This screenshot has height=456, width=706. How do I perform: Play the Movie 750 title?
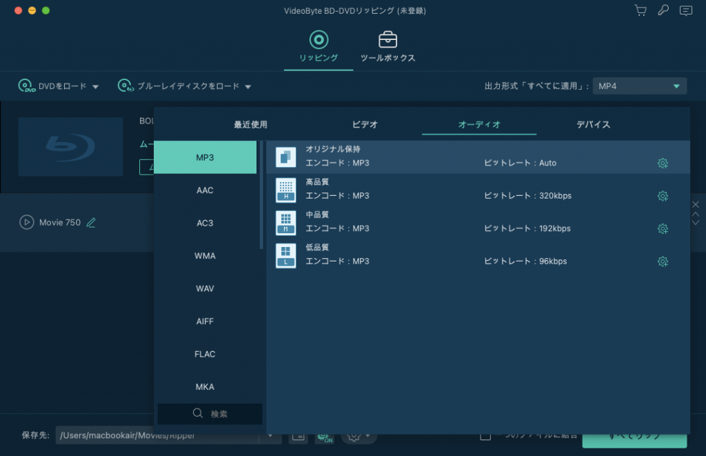[x=27, y=222]
